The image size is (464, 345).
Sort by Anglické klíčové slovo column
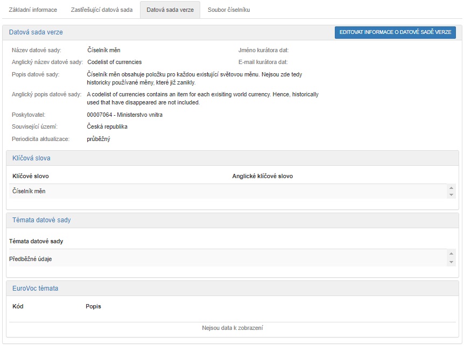pyautogui.click(x=263, y=176)
